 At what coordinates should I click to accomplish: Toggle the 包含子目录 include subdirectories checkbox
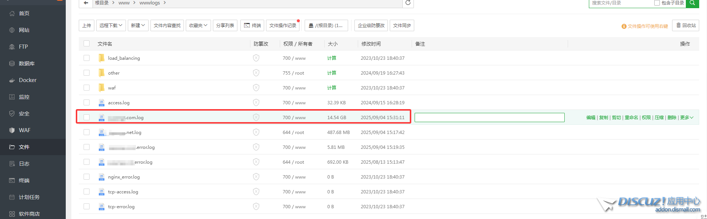(x=657, y=3)
